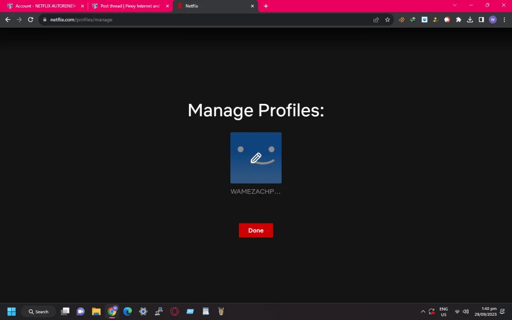Open the notepad-style taskbar app
The image size is (512, 320).
click(206, 311)
